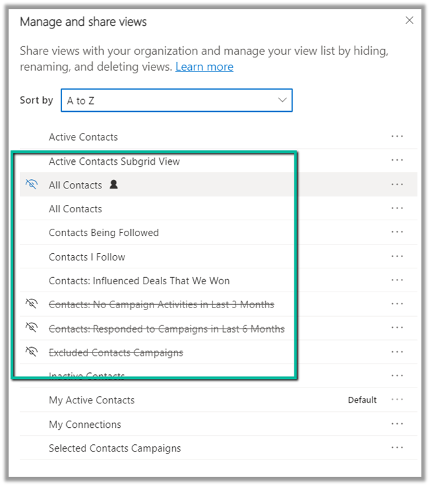Unhide the personal All Contacts view
The height and width of the screenshot is (486, 430).
tap(31, 184)
